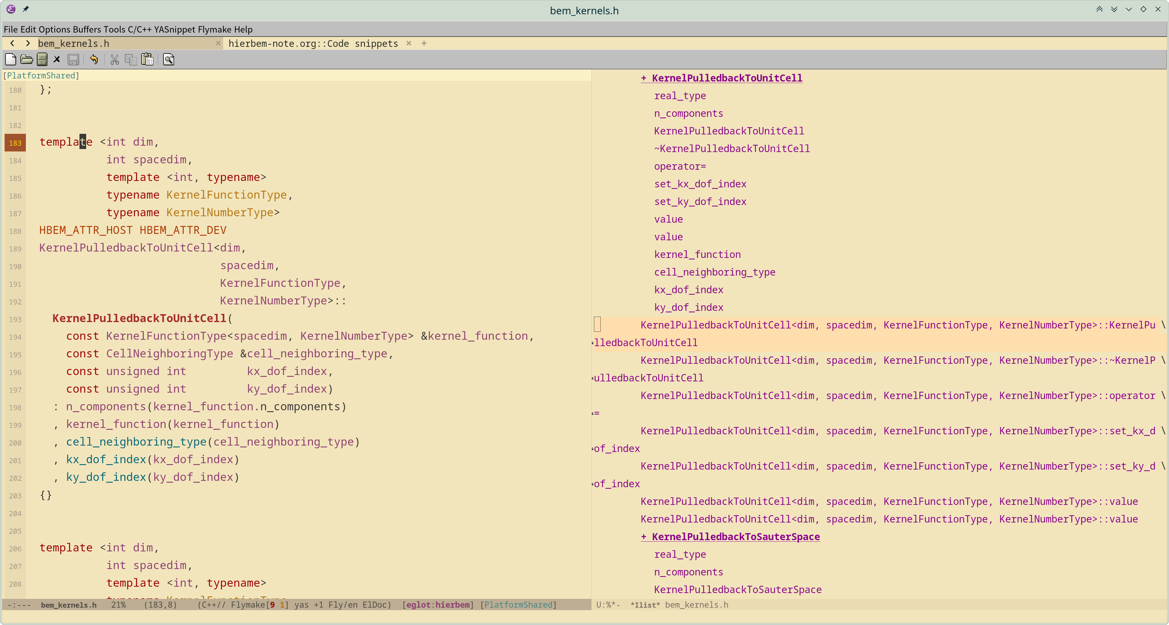Select ky_dof_index entry in the Ilist
1169x625 pixels.
(688, 307)
